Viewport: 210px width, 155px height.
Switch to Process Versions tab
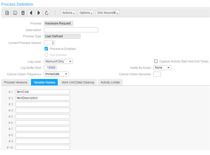pos(16,82)
